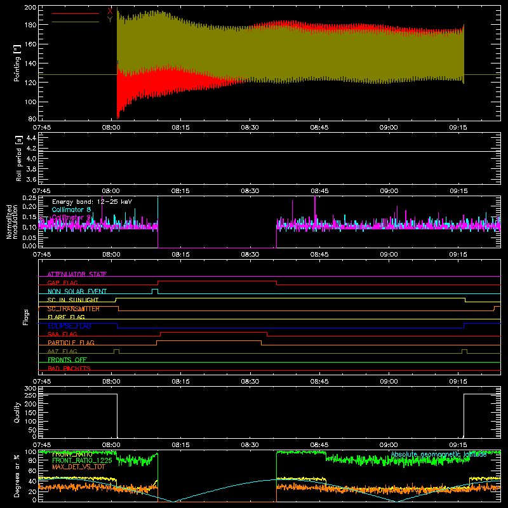Select 'Energy band: 12-25 keV' annotation

(92, 202)
